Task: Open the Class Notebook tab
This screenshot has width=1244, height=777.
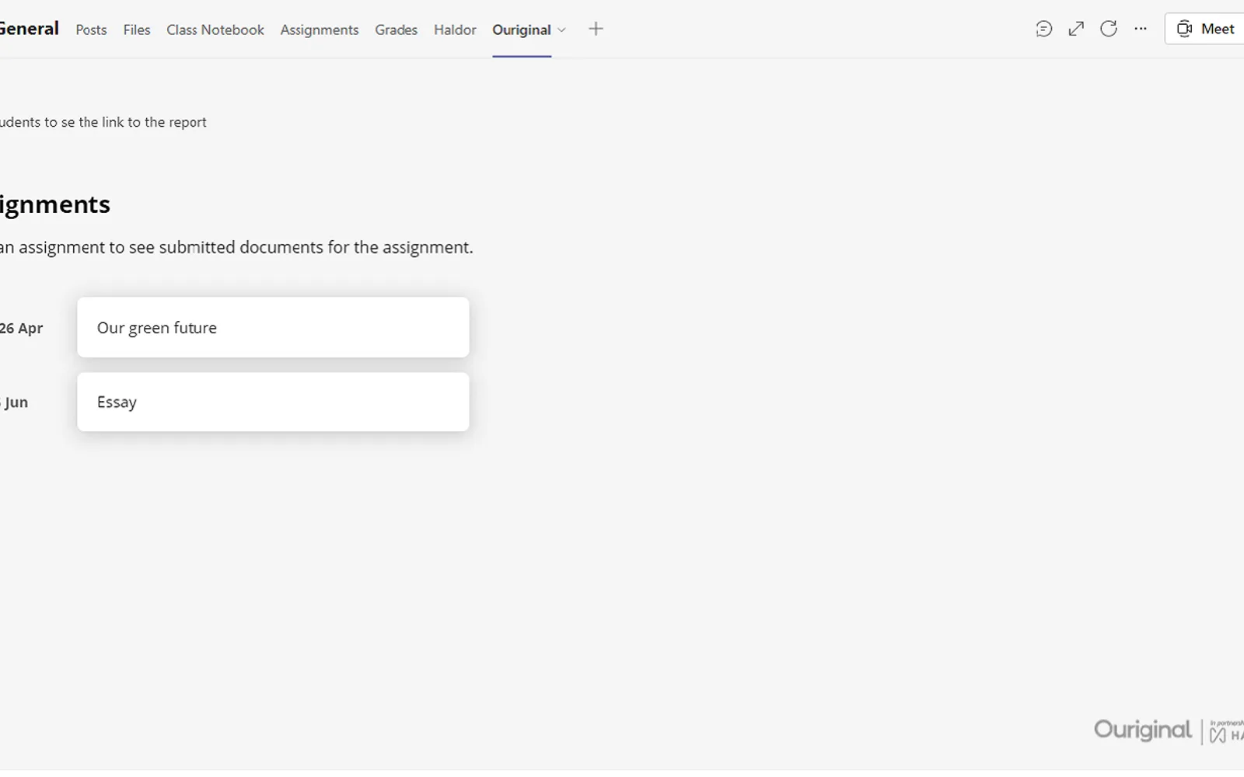Action: (x=215, y=30)
